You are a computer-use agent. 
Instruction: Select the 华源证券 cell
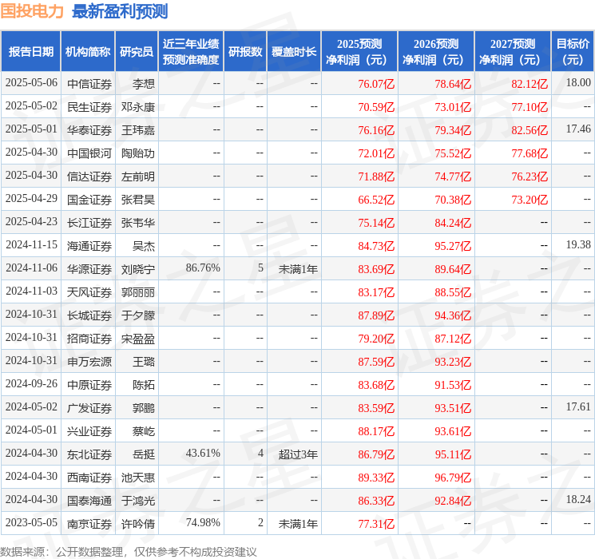(89, 269)
